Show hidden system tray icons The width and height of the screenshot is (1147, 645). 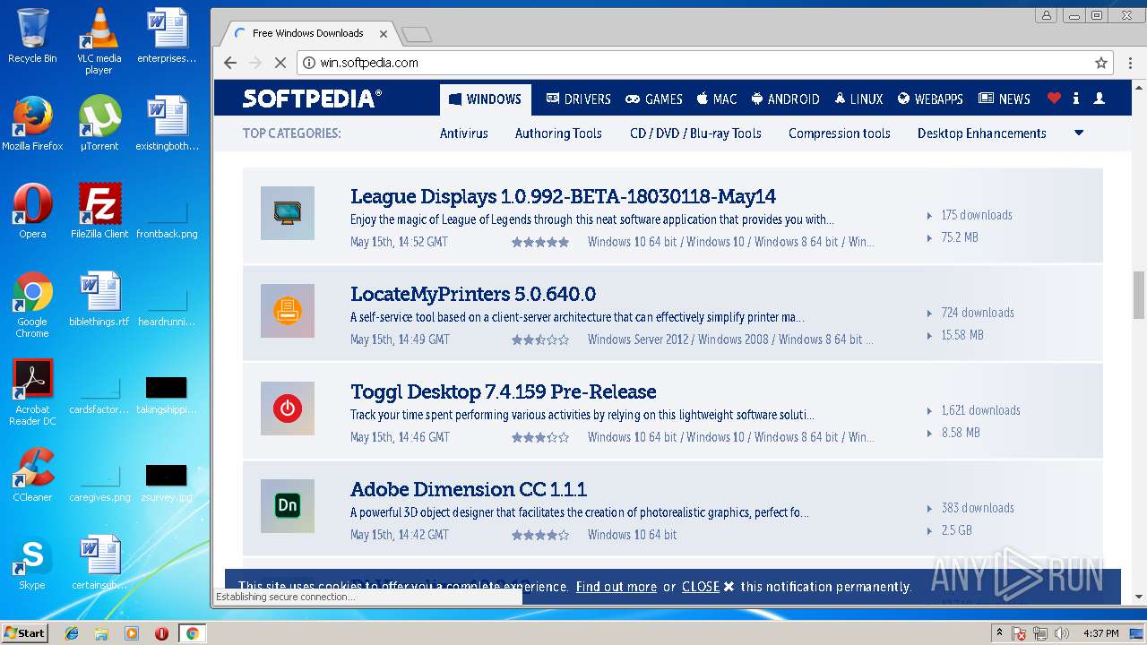(999, 633)
